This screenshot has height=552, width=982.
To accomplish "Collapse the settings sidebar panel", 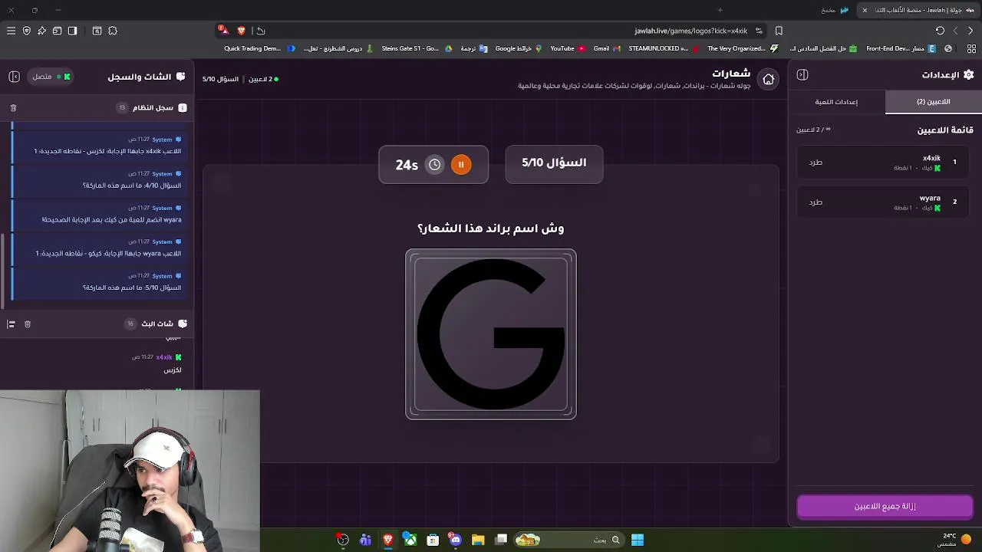I will click(802, 74).
